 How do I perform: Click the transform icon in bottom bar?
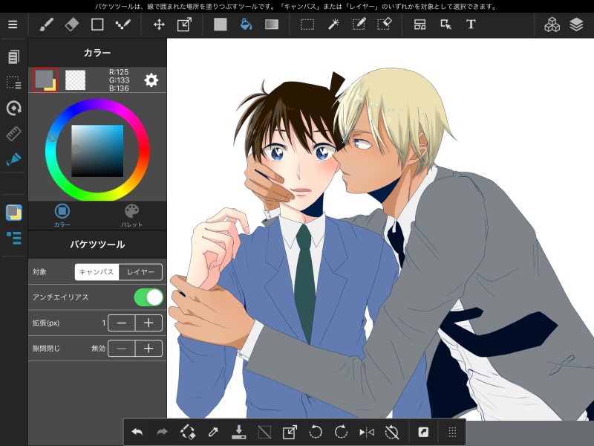(x=290, y=432)
